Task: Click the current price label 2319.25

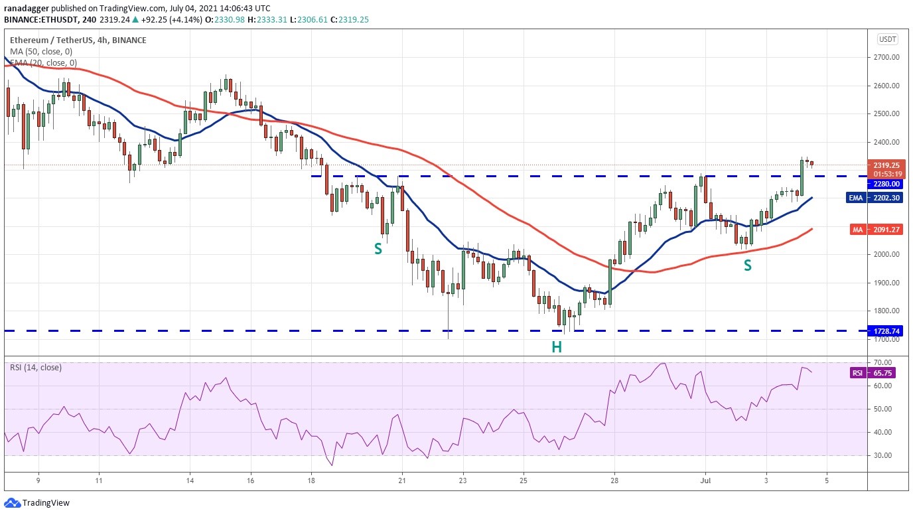Action: pos(886,165)
